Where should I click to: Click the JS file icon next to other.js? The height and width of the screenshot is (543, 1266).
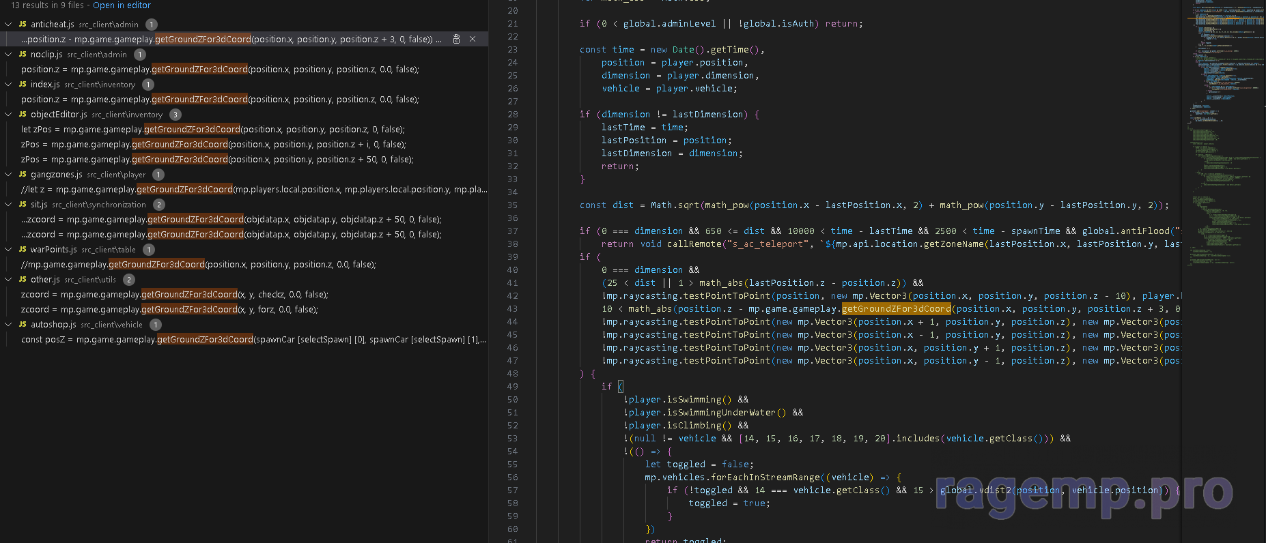pyautogui.click(x=23, y=279)
